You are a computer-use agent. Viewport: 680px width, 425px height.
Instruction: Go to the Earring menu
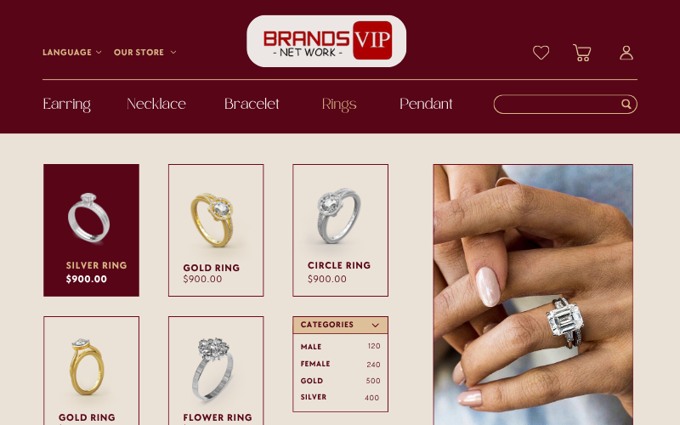tap(67, 104)
